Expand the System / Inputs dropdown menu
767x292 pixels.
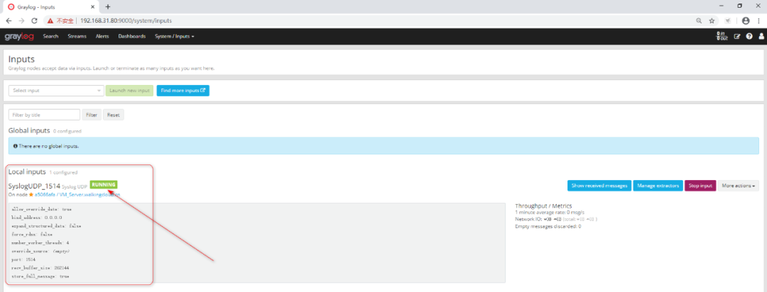(x=175, y=37)
